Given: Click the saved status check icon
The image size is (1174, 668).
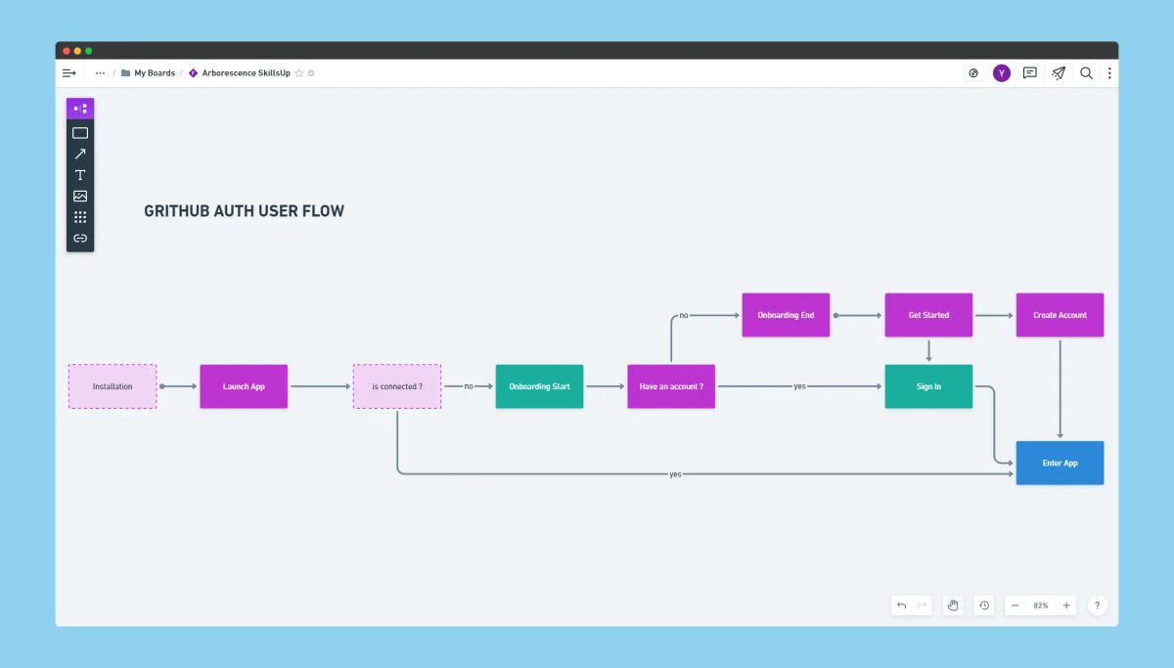Looking at the screenshot, I should [311, 73].
